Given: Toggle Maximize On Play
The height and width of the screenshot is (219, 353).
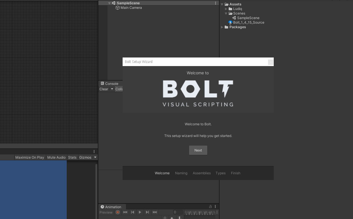Looking at the screenshot, I should (30, 157).
